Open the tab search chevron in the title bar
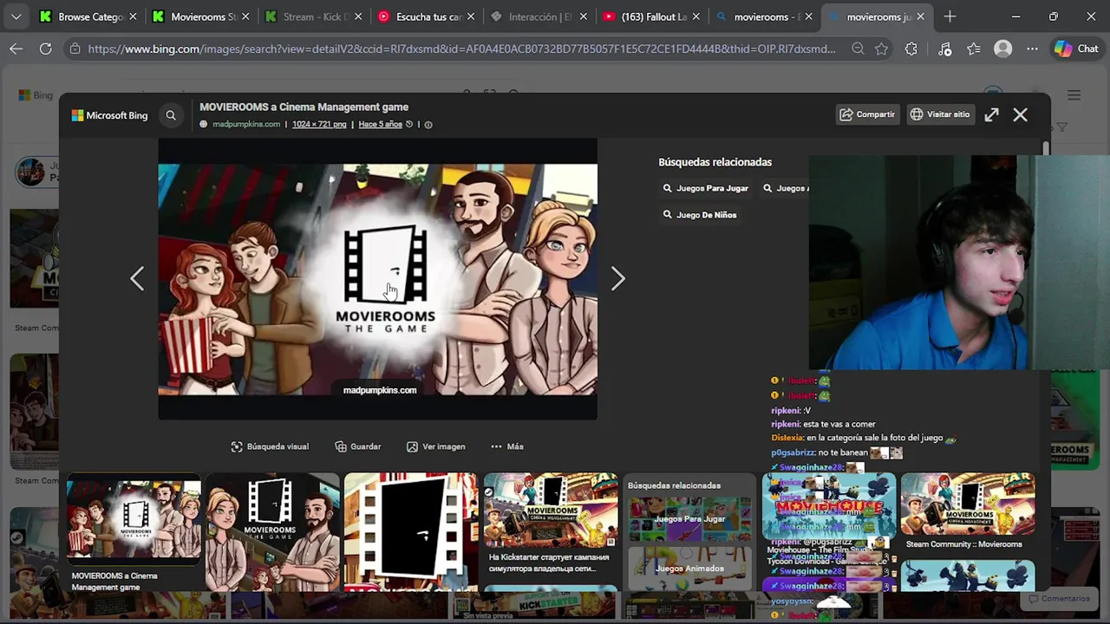The image size is (1110, 624). (16, 16)
